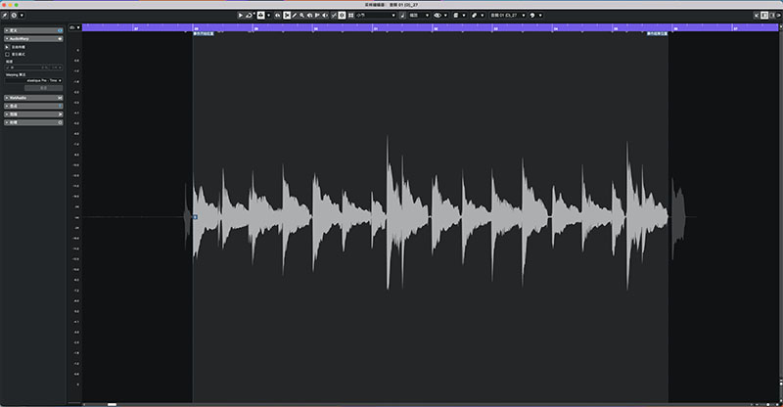The width and height of the screenshot is (783, 407).
Task: Click the horizontal zoom slider at bottom-right
Action: (x=768, y=404)
